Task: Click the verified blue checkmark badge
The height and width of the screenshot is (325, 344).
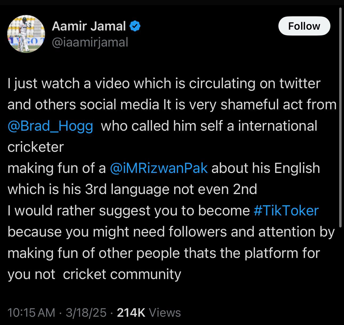Action: point(135,25)
